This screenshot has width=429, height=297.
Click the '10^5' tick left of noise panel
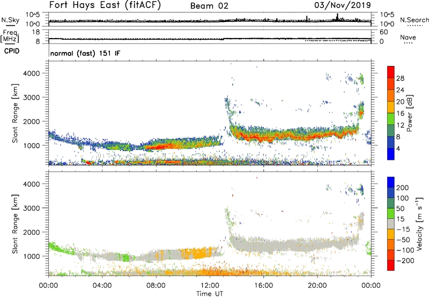click(33, 15)
